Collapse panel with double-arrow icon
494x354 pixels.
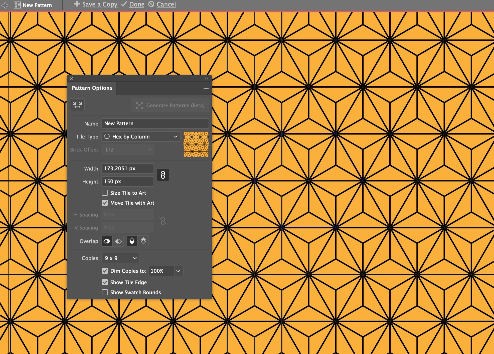[206, 78]
